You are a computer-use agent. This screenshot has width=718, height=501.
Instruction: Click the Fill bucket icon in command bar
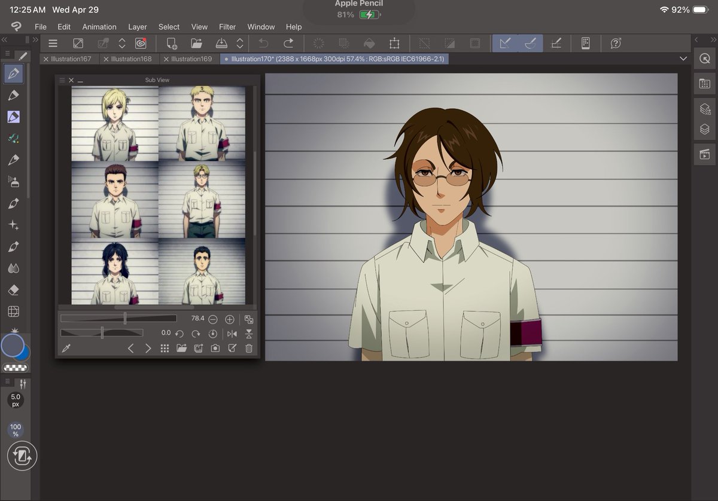[x=369, y=43]
